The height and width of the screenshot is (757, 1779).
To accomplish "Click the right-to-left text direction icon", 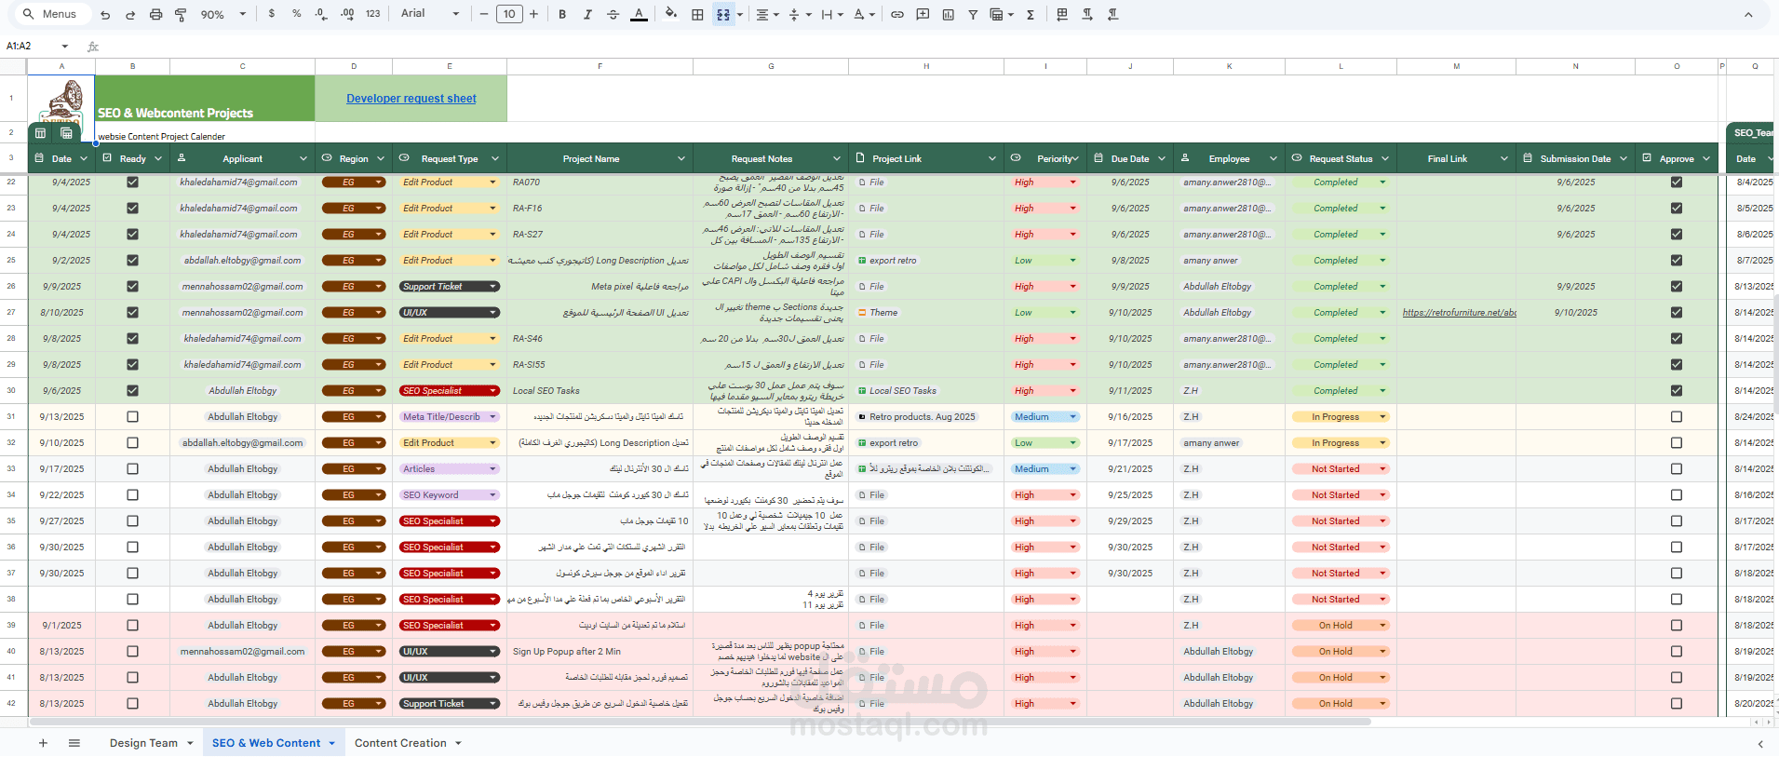I will pos(1113,14).
